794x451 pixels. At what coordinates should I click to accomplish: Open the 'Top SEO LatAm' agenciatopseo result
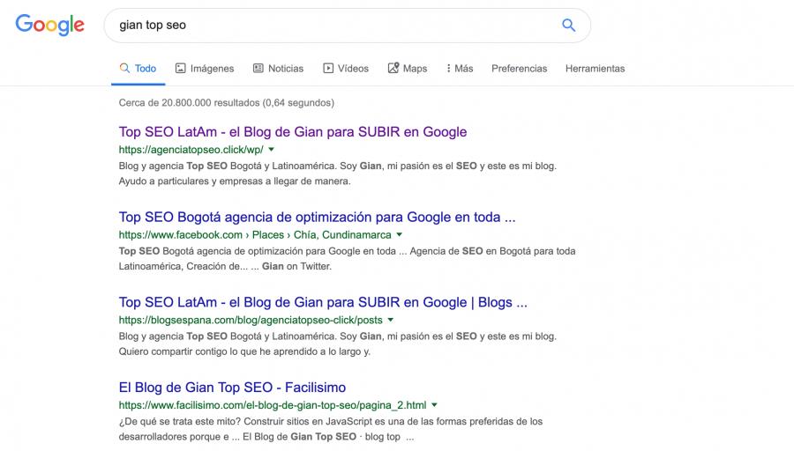tap(293, 132)
